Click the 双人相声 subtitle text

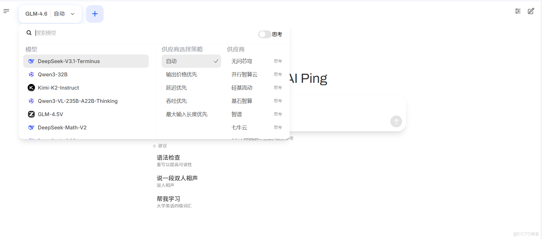165,185
